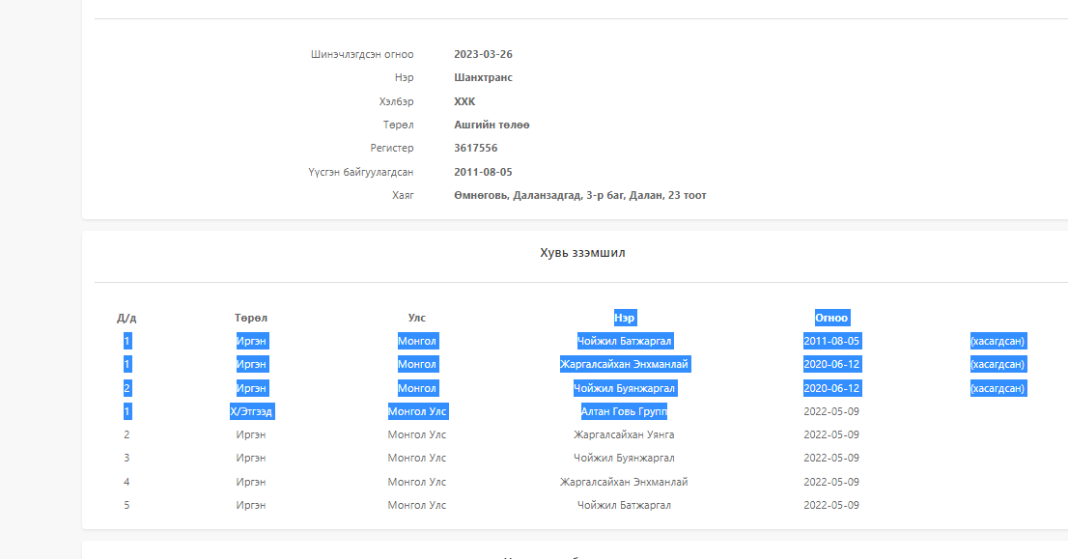This screenshot has height=559, width=1068.
Task: Open the Алтан Говь Групп shareholder entry
Action: tap(624, 411)
